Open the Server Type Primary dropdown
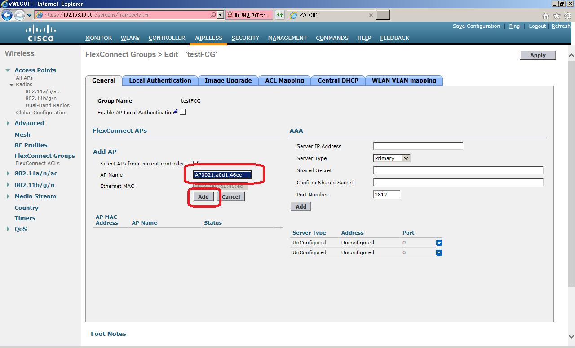 pos(392,158)
